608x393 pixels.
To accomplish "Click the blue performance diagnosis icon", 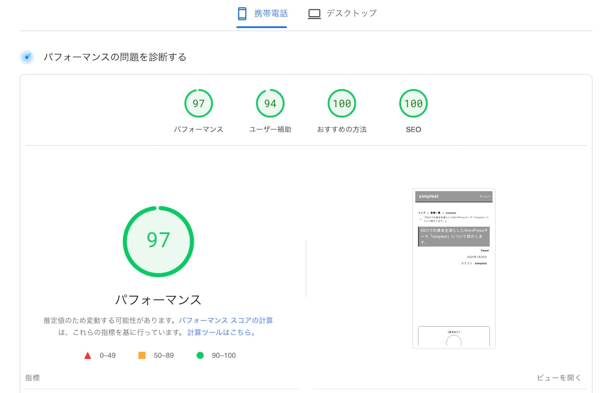I will coord(27,57).
